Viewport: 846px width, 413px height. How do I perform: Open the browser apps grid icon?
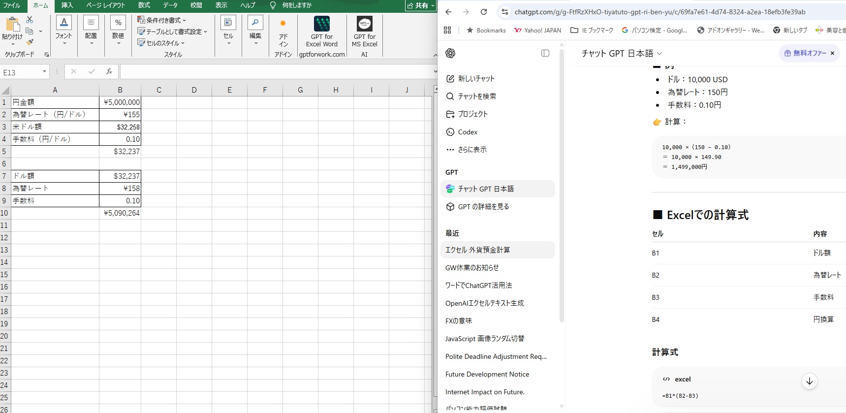[447, 30]
